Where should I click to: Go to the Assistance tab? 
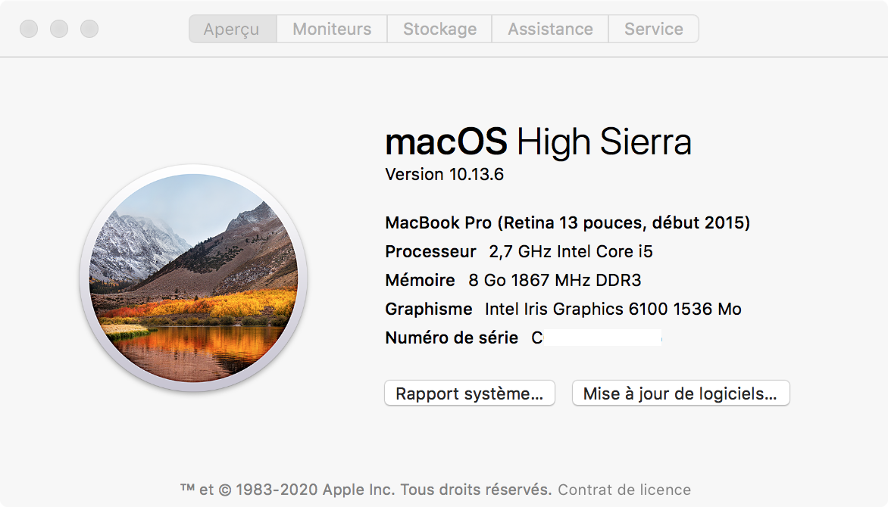[x=550, y=30]
